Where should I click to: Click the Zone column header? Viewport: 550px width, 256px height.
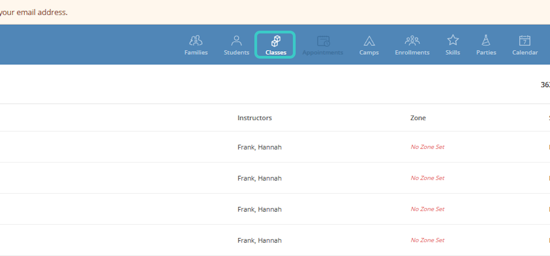(x=418, y=118)
